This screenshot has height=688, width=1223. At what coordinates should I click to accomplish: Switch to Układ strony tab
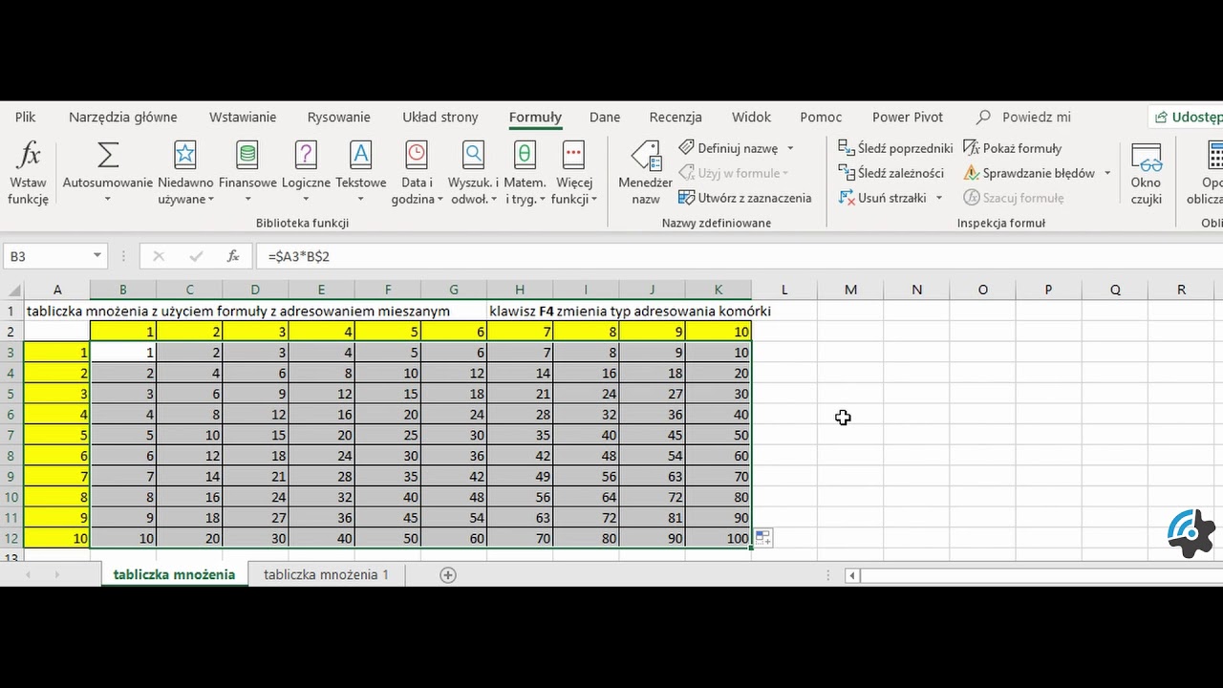440,117
